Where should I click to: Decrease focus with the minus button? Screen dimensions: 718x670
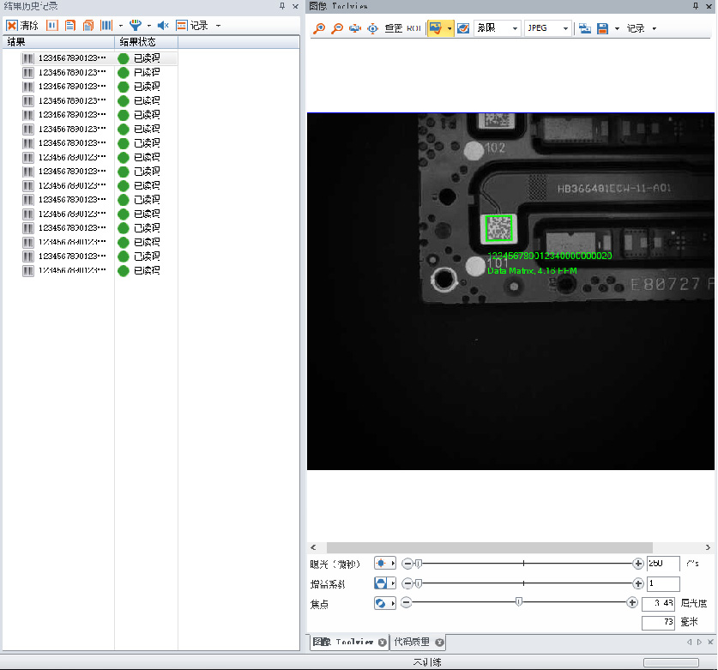click(406, 603)
